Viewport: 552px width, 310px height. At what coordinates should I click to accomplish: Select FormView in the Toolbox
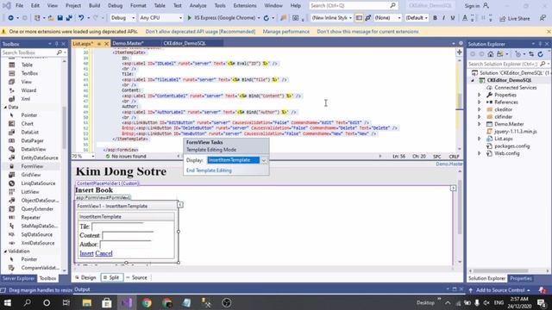(x=32, y=166)
